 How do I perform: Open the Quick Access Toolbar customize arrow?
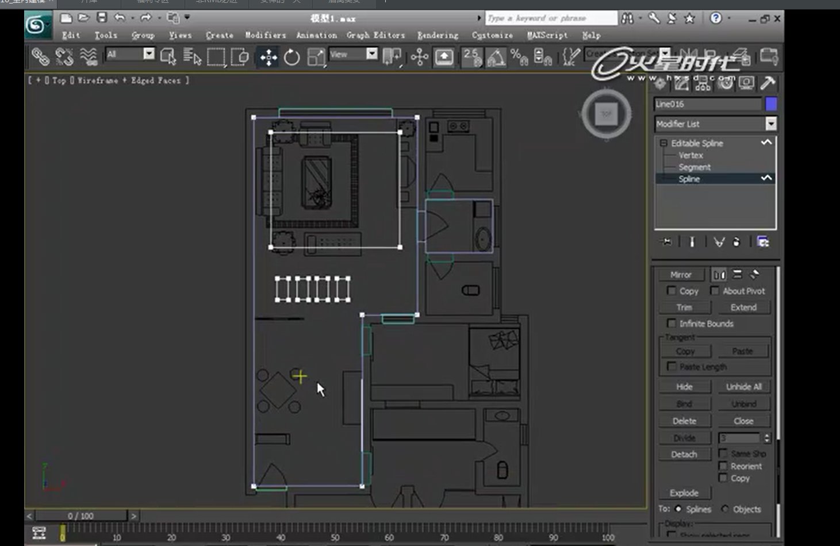click(187, 18)
